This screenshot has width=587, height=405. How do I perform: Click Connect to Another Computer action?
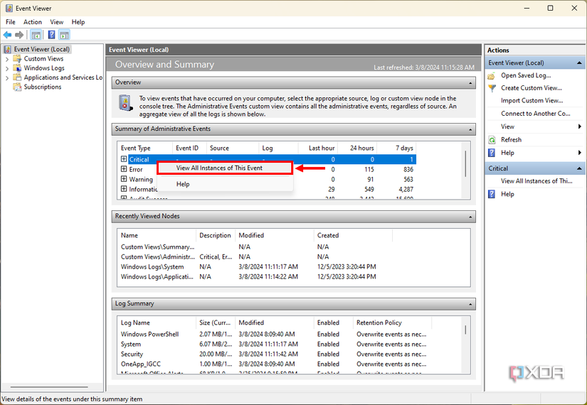(x=535, y=114)
